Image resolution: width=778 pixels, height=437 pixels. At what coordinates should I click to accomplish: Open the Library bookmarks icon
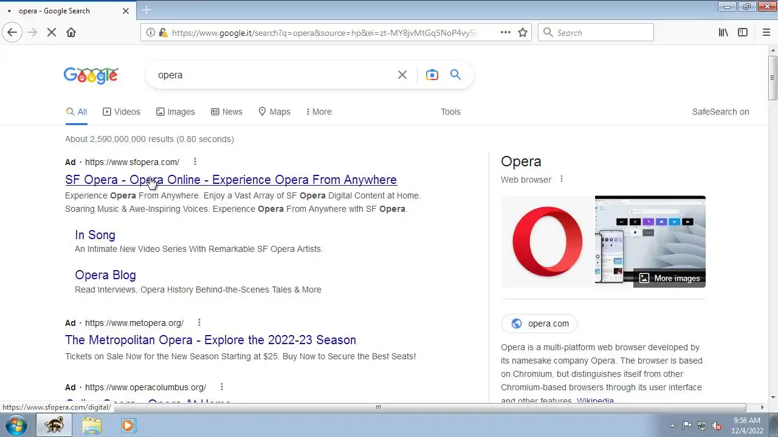click(x=723, y=33)
